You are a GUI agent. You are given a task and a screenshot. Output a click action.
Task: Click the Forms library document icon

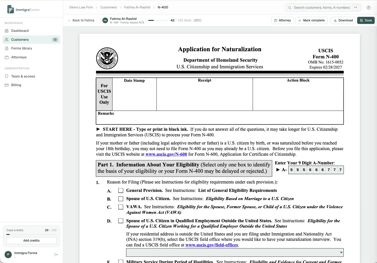7,48
